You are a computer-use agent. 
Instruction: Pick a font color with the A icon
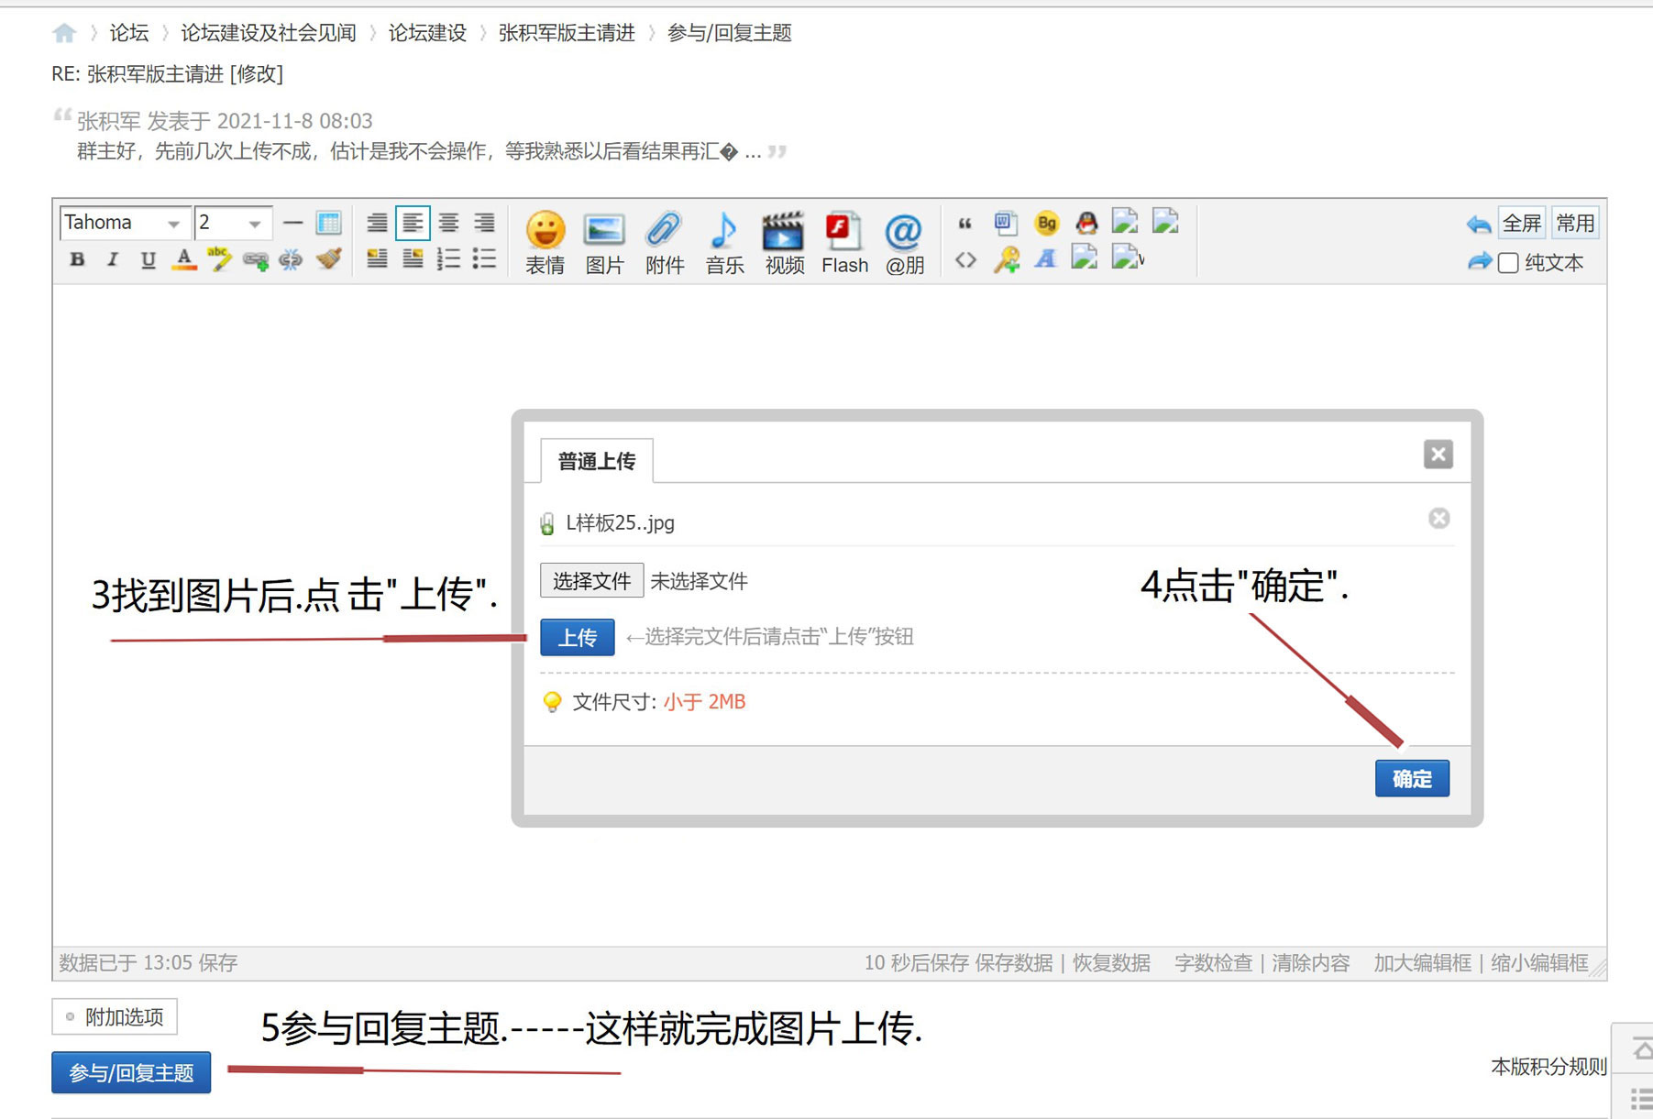pos(184,260)
